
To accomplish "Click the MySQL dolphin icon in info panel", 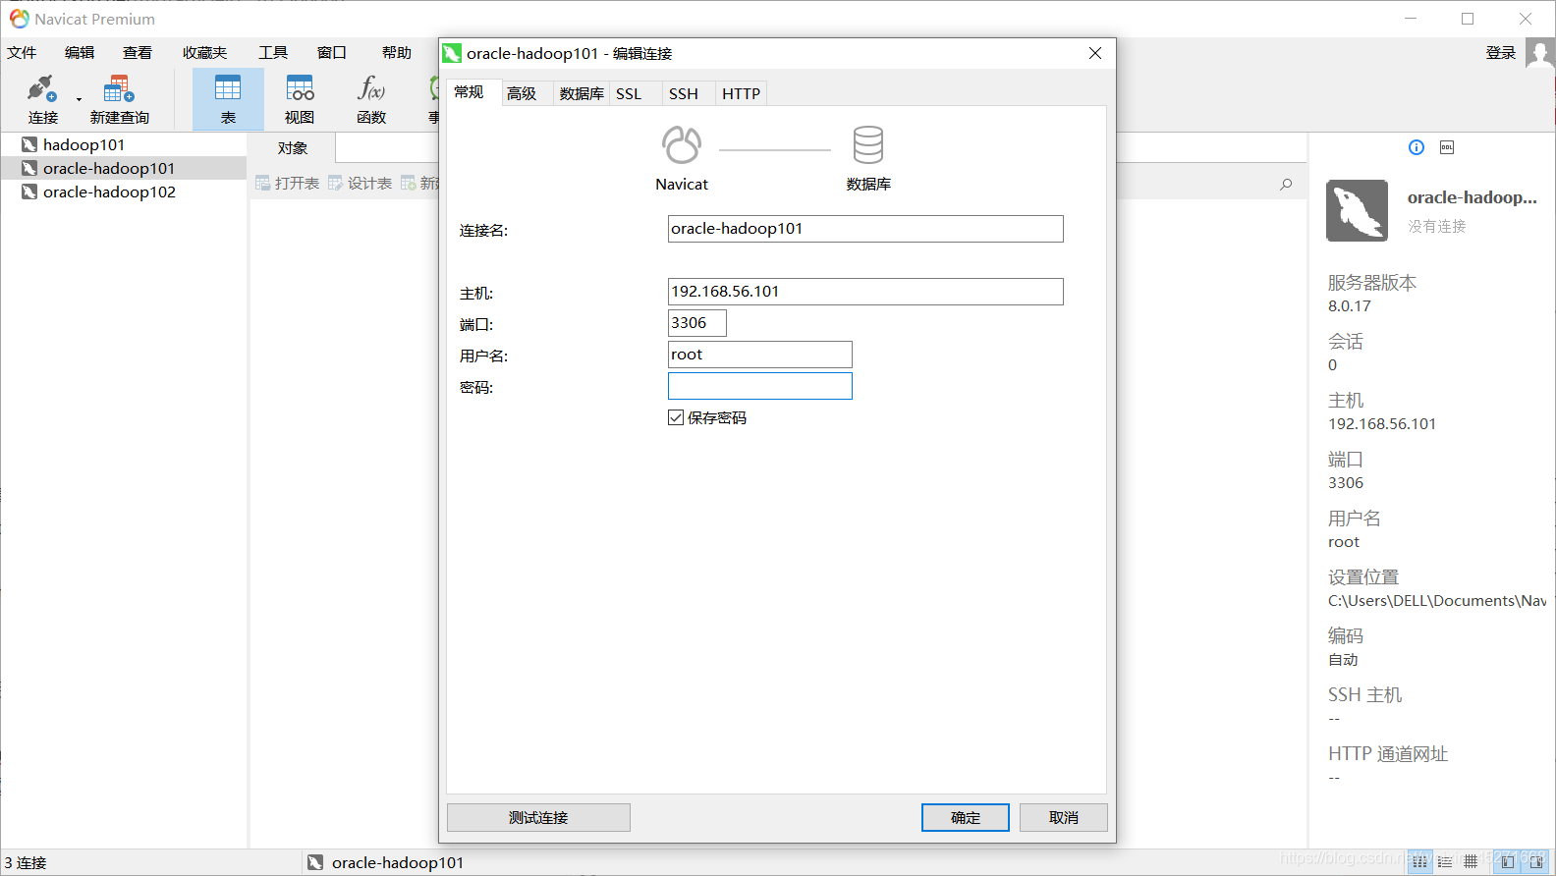I will coord(1357,210).
